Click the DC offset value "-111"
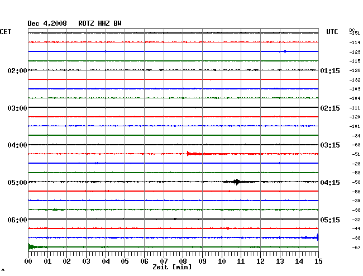 355,108
